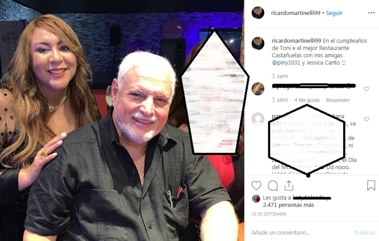Like the first comment's small heart

click(366, 89)
